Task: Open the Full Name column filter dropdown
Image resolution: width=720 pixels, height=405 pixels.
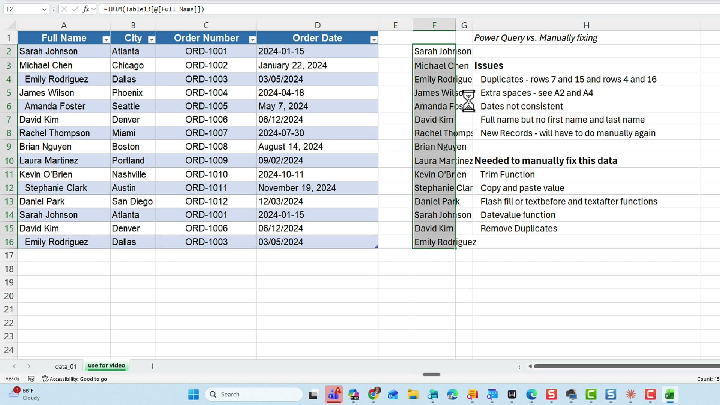Action: coord(106,40)
